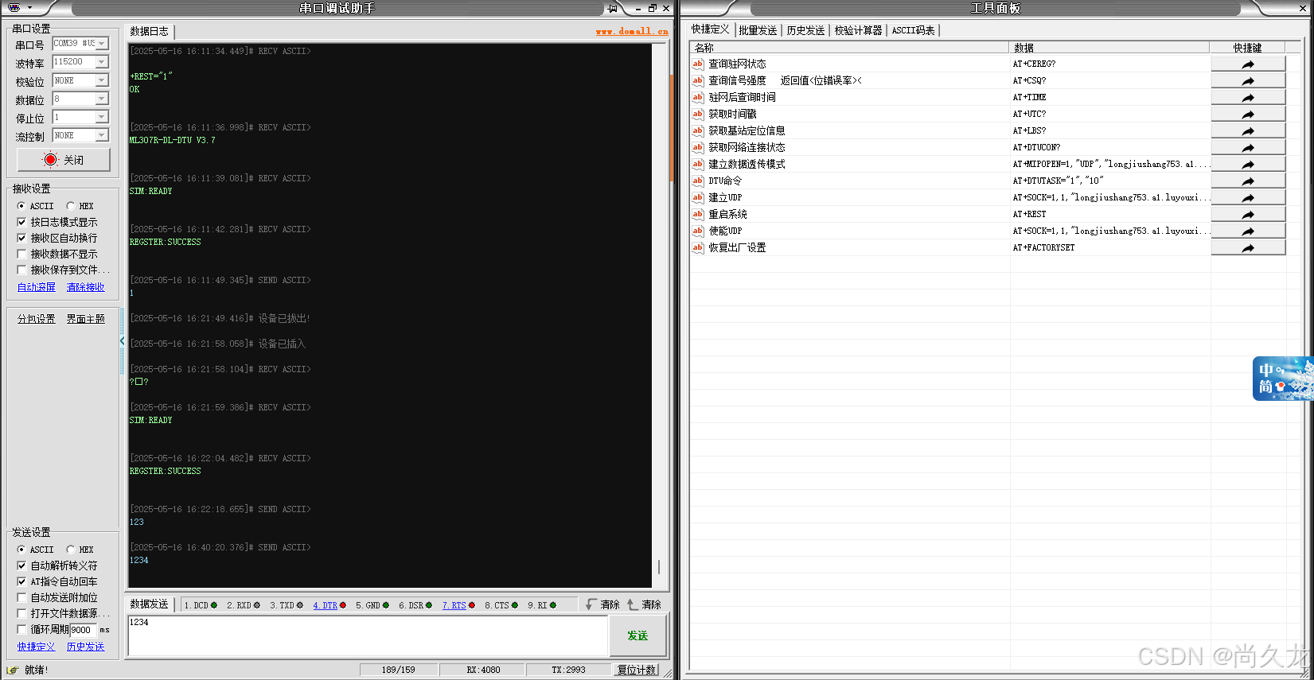
Task: Toggle 自动解析转义符 checkbox
Action: tap(21, 565)
